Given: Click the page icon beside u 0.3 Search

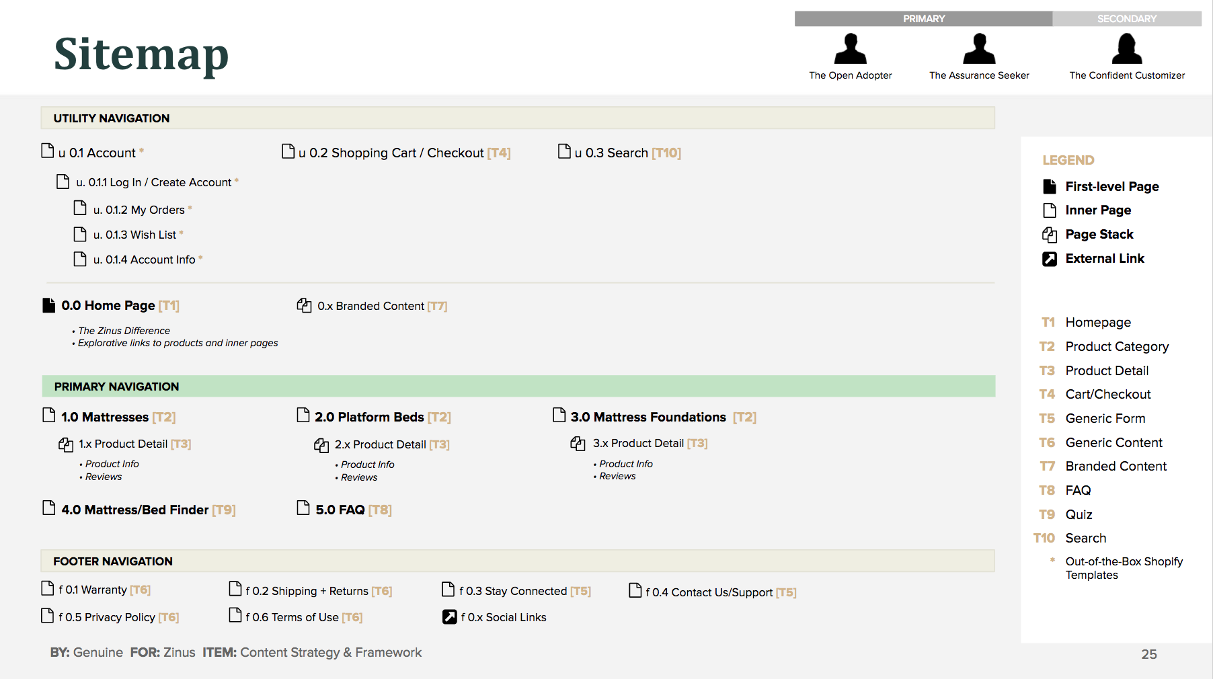Looking at the screenshot, I should [564, 152].
